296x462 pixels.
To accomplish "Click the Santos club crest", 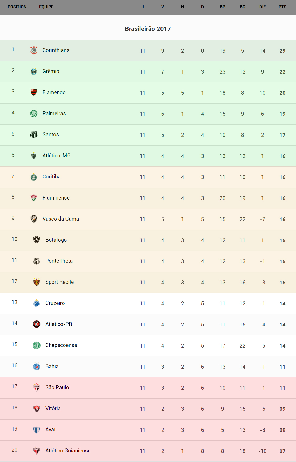I will click(34, 134).
